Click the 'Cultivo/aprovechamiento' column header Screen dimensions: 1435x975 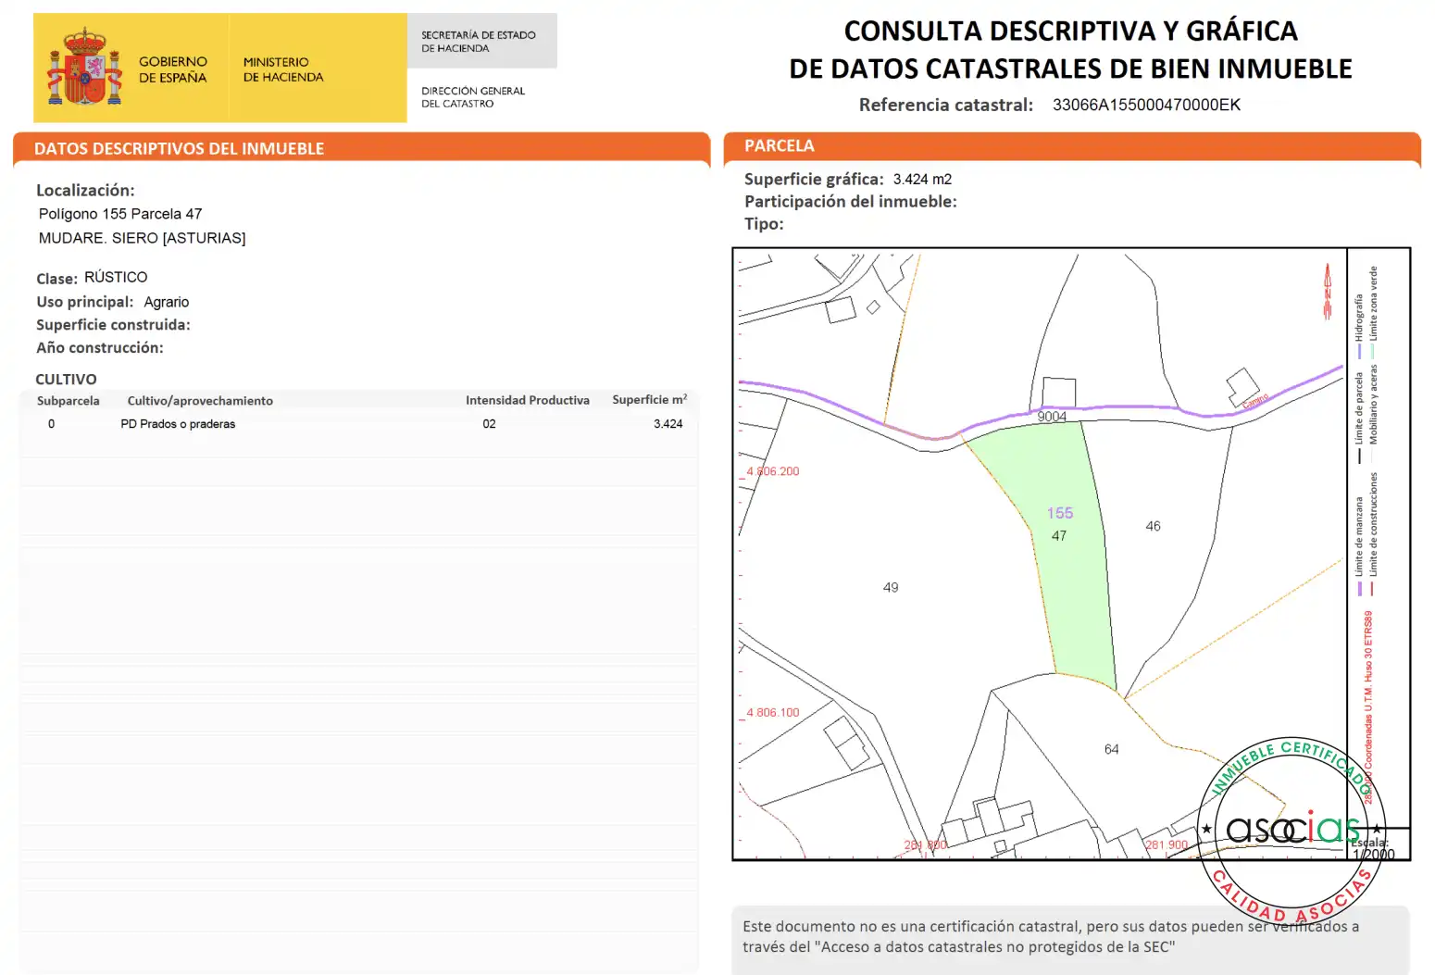(200, 401)
